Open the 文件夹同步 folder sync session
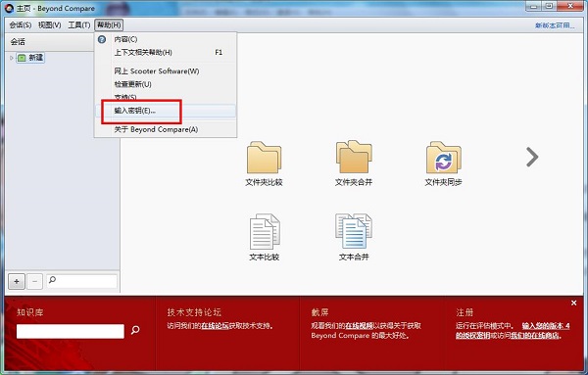 coord(443,164)
